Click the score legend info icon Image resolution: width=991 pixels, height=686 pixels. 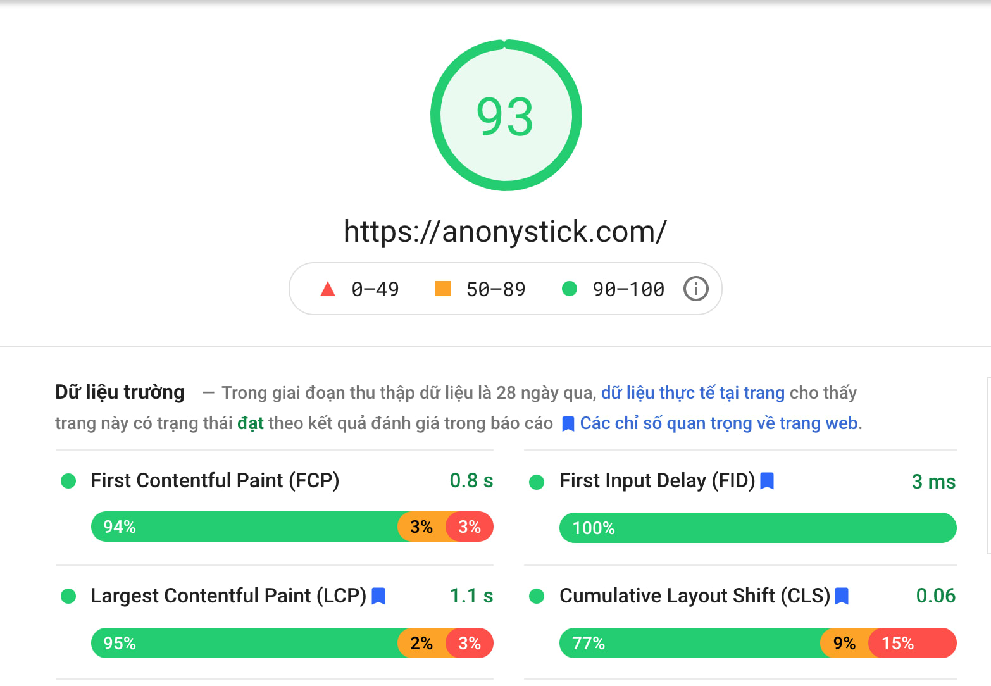pyautogui.click(x=695, y=289)
